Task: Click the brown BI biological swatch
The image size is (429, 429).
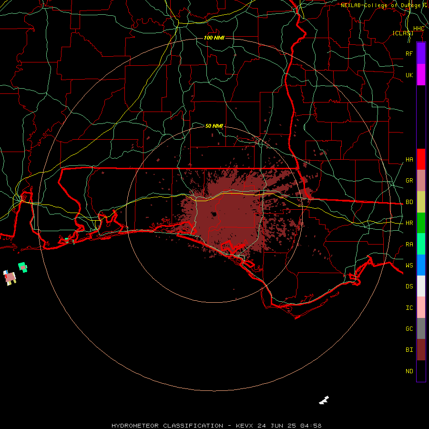Action: (x=421, y=350)
